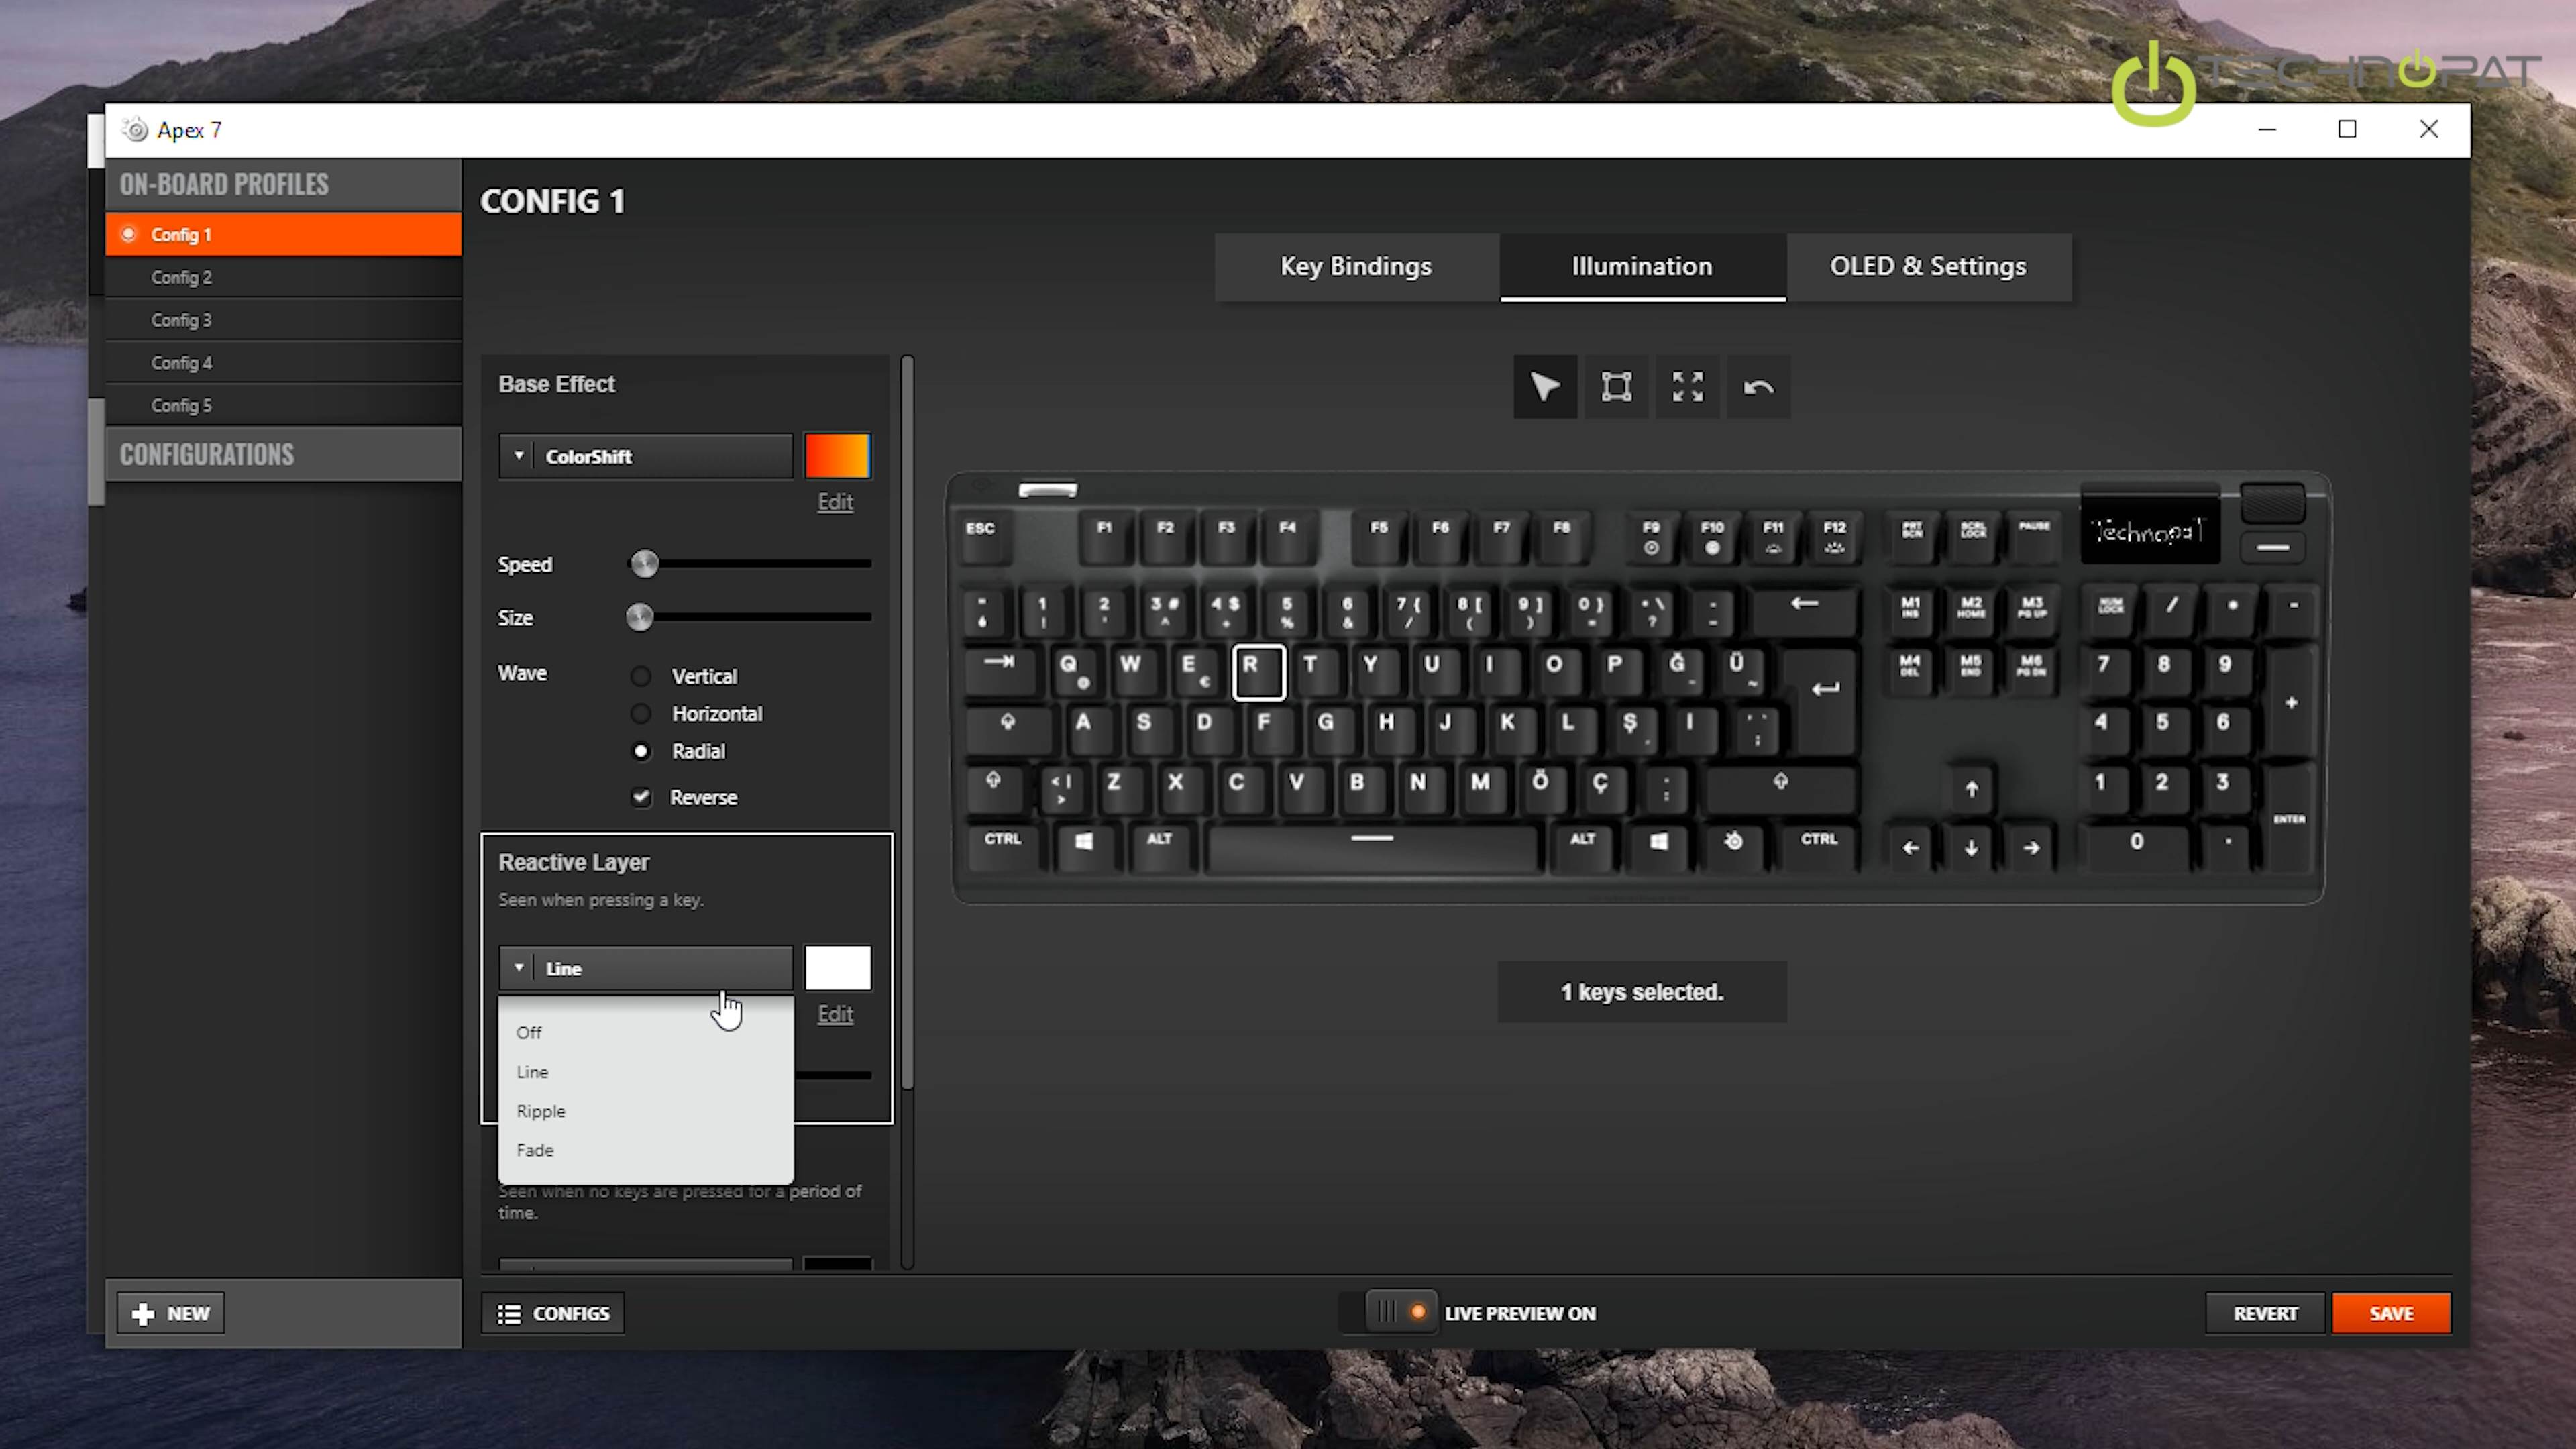Image resolution: width=2576 pixels, height=1449 pixels.
Task: Click the select-all expand arrows icon
Action: pos(1687,386)
